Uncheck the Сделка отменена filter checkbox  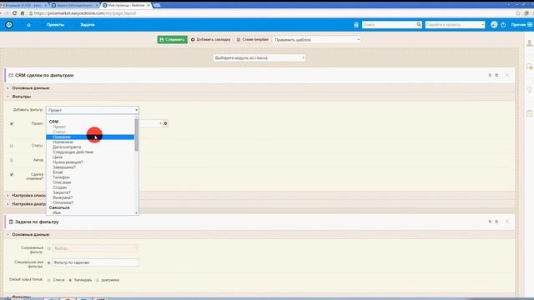12,174
